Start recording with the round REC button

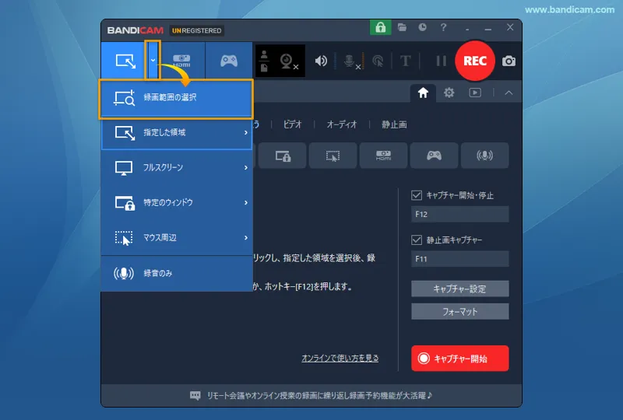tap(475, 61)
